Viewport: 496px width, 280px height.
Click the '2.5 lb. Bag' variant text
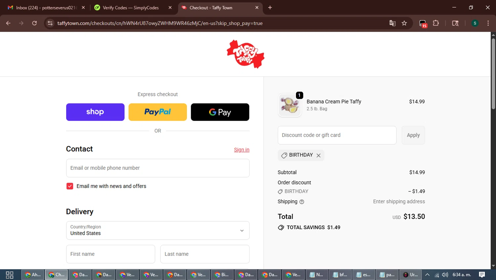[317, 109]
